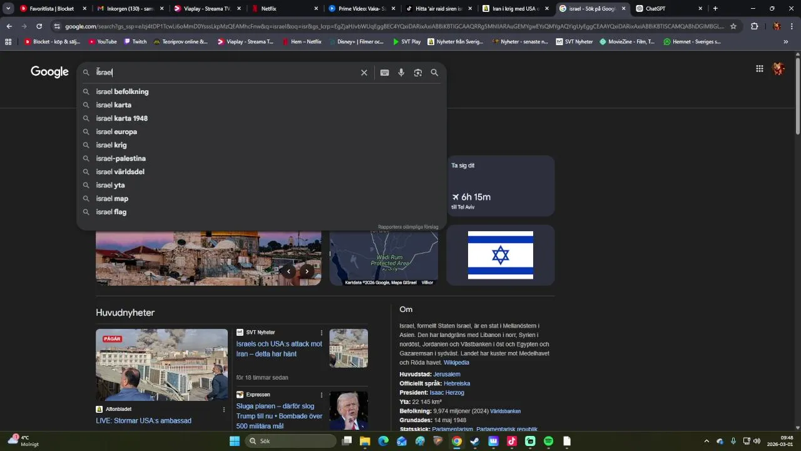The image size is (801, 451).
Task: Open the Trump news thumbnail
Action: pos(349,411)
